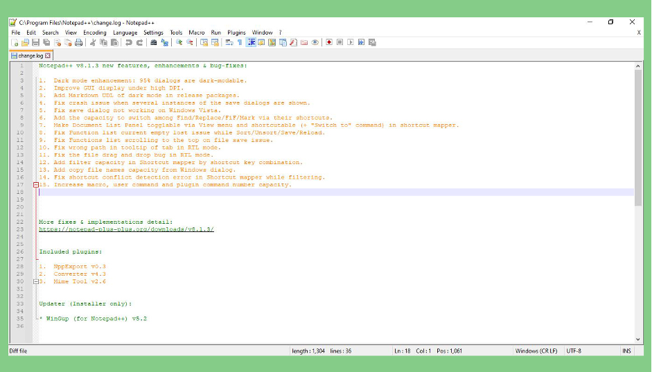Click the 'Ln : 18' status entry
This screenshot has height=372, width=652.
[402, 351]
